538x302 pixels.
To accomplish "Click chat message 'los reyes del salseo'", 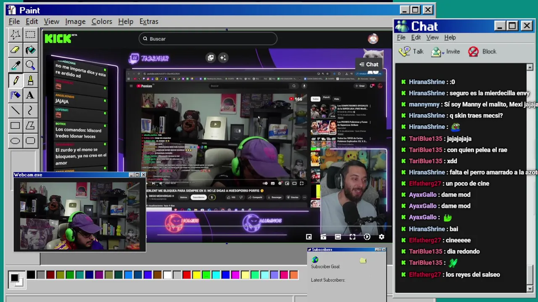I will click(x=472, y=274).
